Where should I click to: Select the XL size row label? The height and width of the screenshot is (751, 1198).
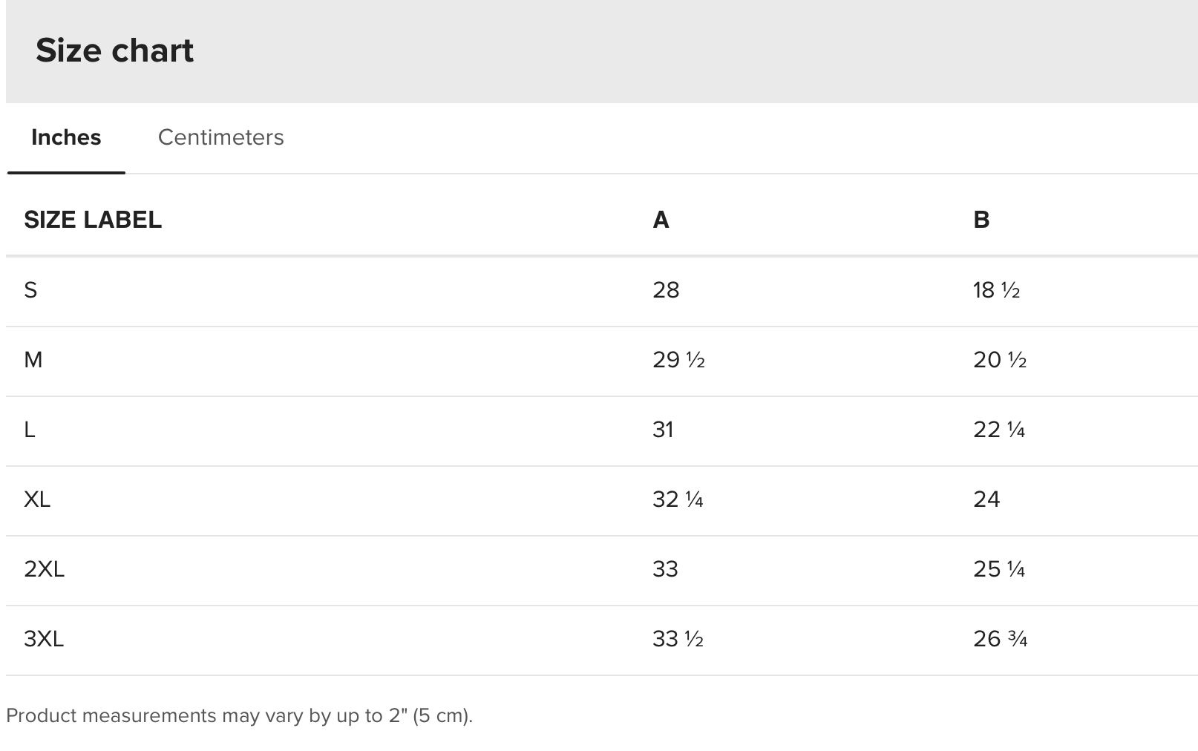(x=37, y=499)
